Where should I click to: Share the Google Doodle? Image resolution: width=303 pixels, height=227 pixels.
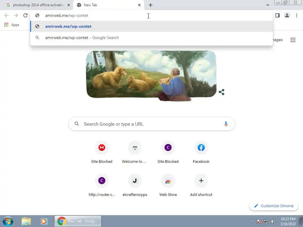221,92
